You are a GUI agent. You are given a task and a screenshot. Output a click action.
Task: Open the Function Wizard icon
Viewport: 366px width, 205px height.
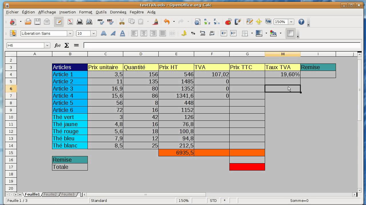pyautogui.click(x=57, y=45)
